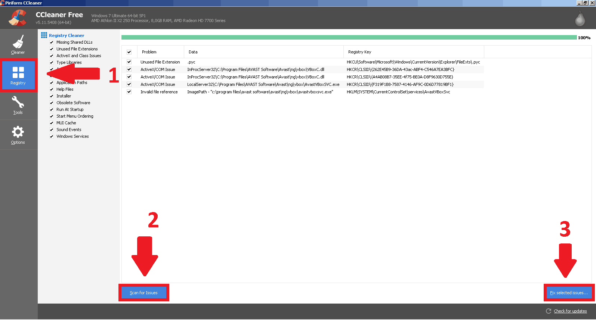Sort results by Problem column
The image size is (596, 320).
tap(161, 52)
